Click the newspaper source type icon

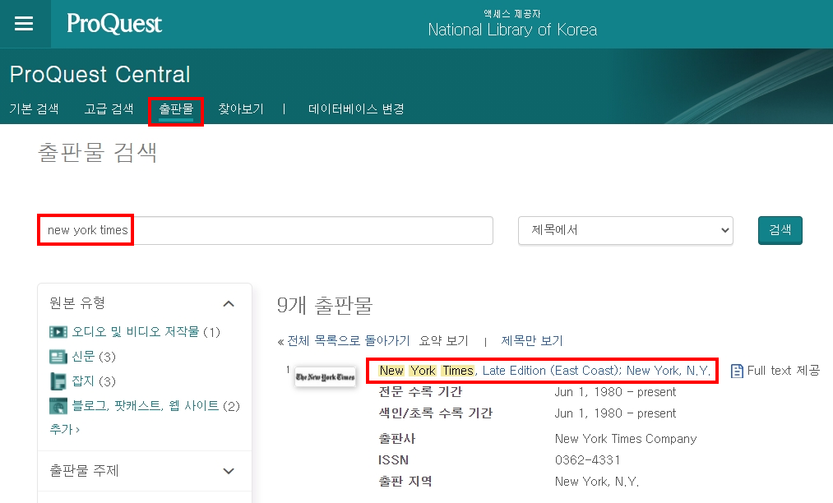coord(58,357)
